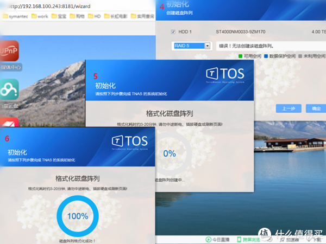Open the symantec bookmark folder

tap(15, 16)
